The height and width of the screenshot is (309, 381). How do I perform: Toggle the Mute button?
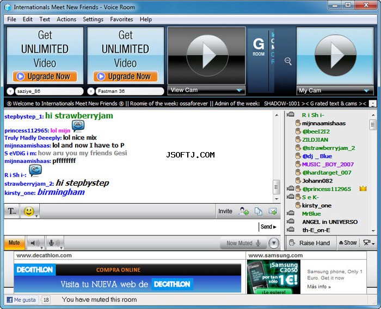click(14, 243)
